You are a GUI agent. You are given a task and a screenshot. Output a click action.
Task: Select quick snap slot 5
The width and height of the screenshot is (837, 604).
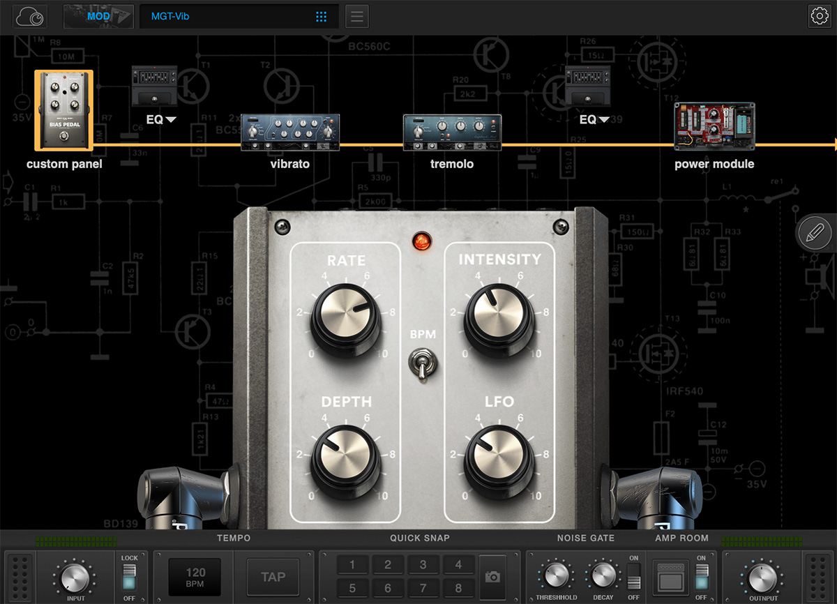[353, 587]
